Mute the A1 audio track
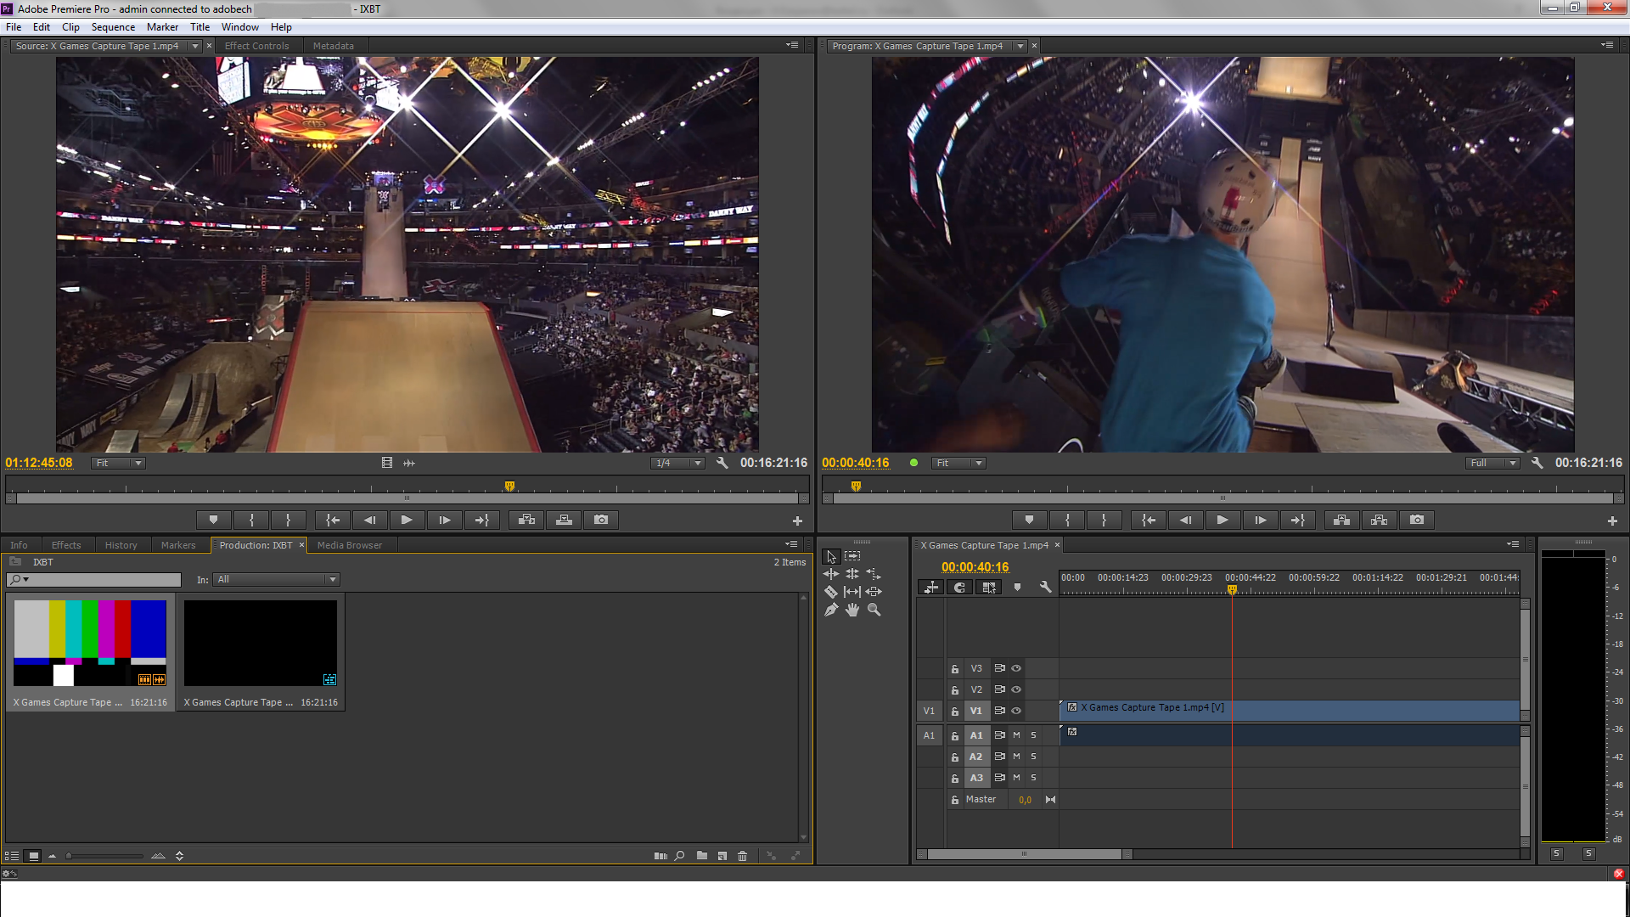Screen dimensions: 1630x917 [1016, 735]
